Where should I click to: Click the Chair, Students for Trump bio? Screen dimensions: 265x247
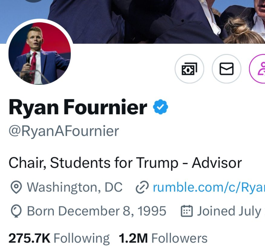coord(125,163)
